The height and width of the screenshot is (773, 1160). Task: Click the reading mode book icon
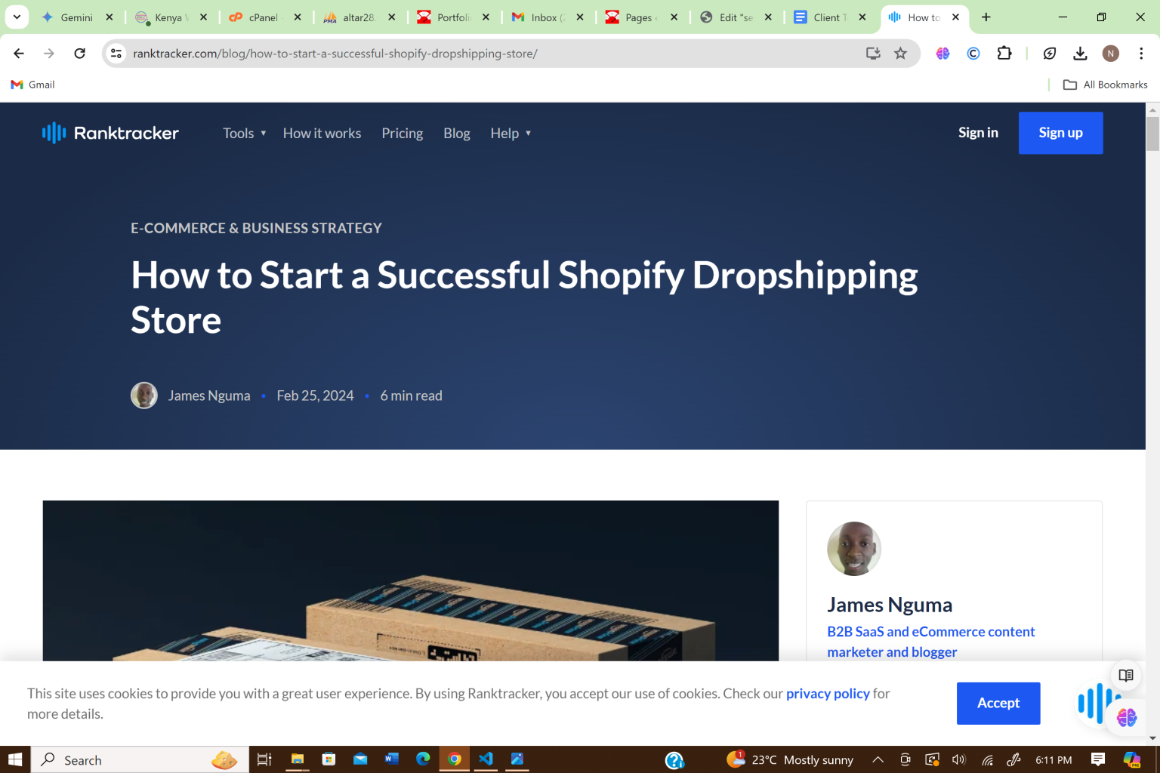coord(1125,675)
